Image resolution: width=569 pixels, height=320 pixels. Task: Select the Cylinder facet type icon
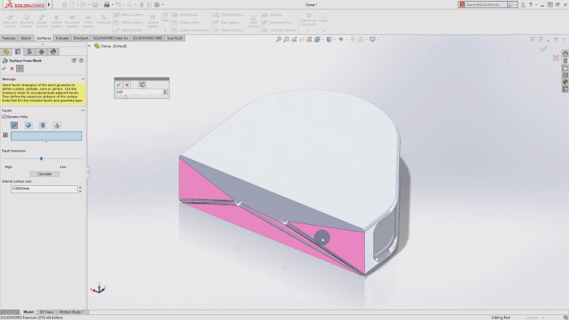click(x=42, y=125)
